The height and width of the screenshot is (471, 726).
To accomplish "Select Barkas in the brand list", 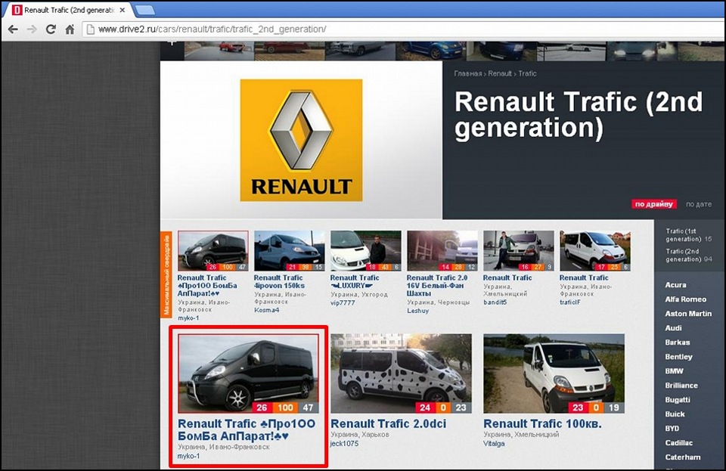I will pyautogui.click(x=678, y=342).
